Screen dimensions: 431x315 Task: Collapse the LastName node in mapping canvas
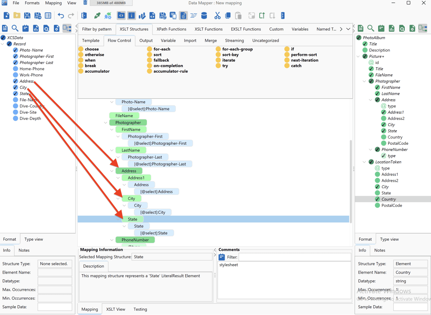coord(112,150)
